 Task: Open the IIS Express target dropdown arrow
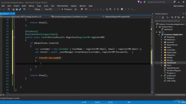(x=73, y=9)
